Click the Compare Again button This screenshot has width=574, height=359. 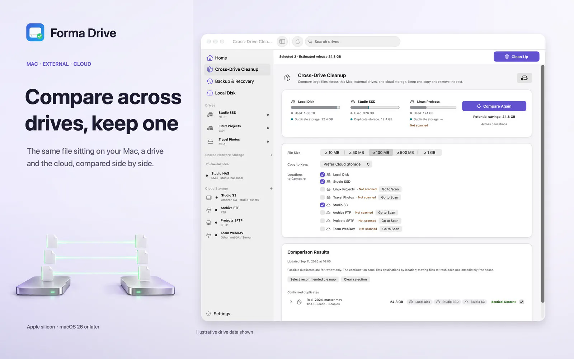point(494,106)
